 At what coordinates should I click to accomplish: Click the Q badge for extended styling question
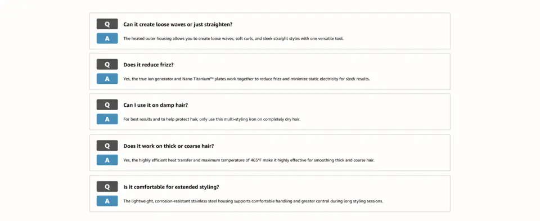click(x=107, y=187)
